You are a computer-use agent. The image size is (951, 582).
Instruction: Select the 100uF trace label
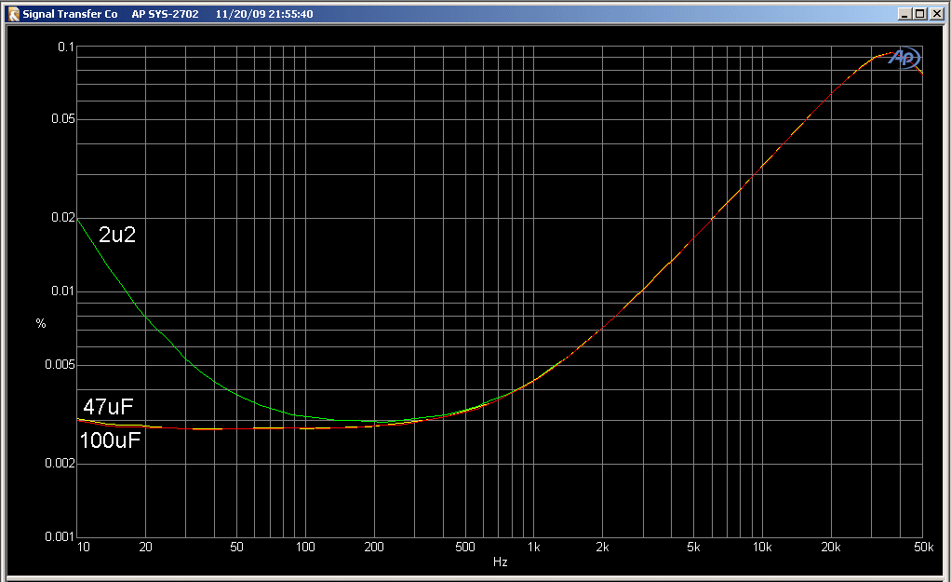pyautogui.click(x=111, y=440)
